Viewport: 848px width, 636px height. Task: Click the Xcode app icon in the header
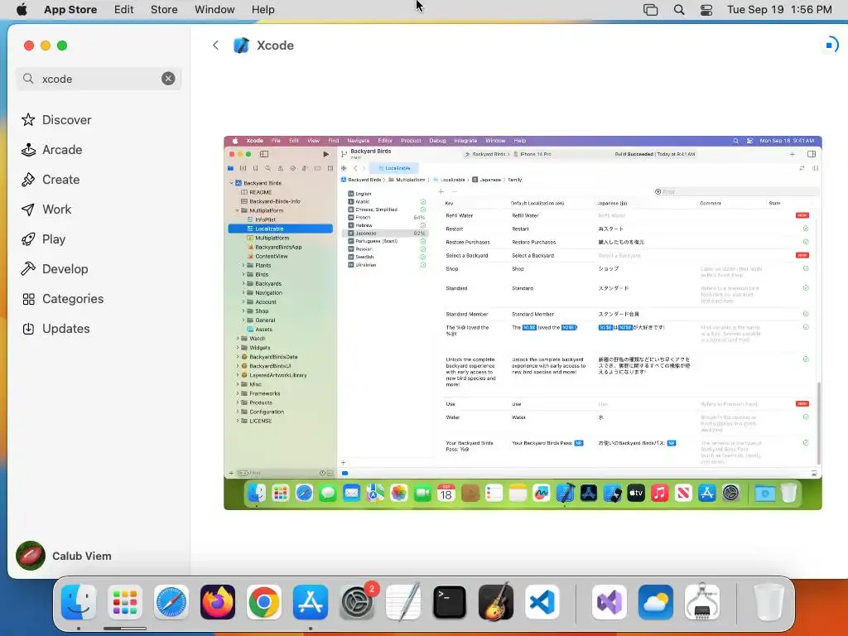[241, 46]
